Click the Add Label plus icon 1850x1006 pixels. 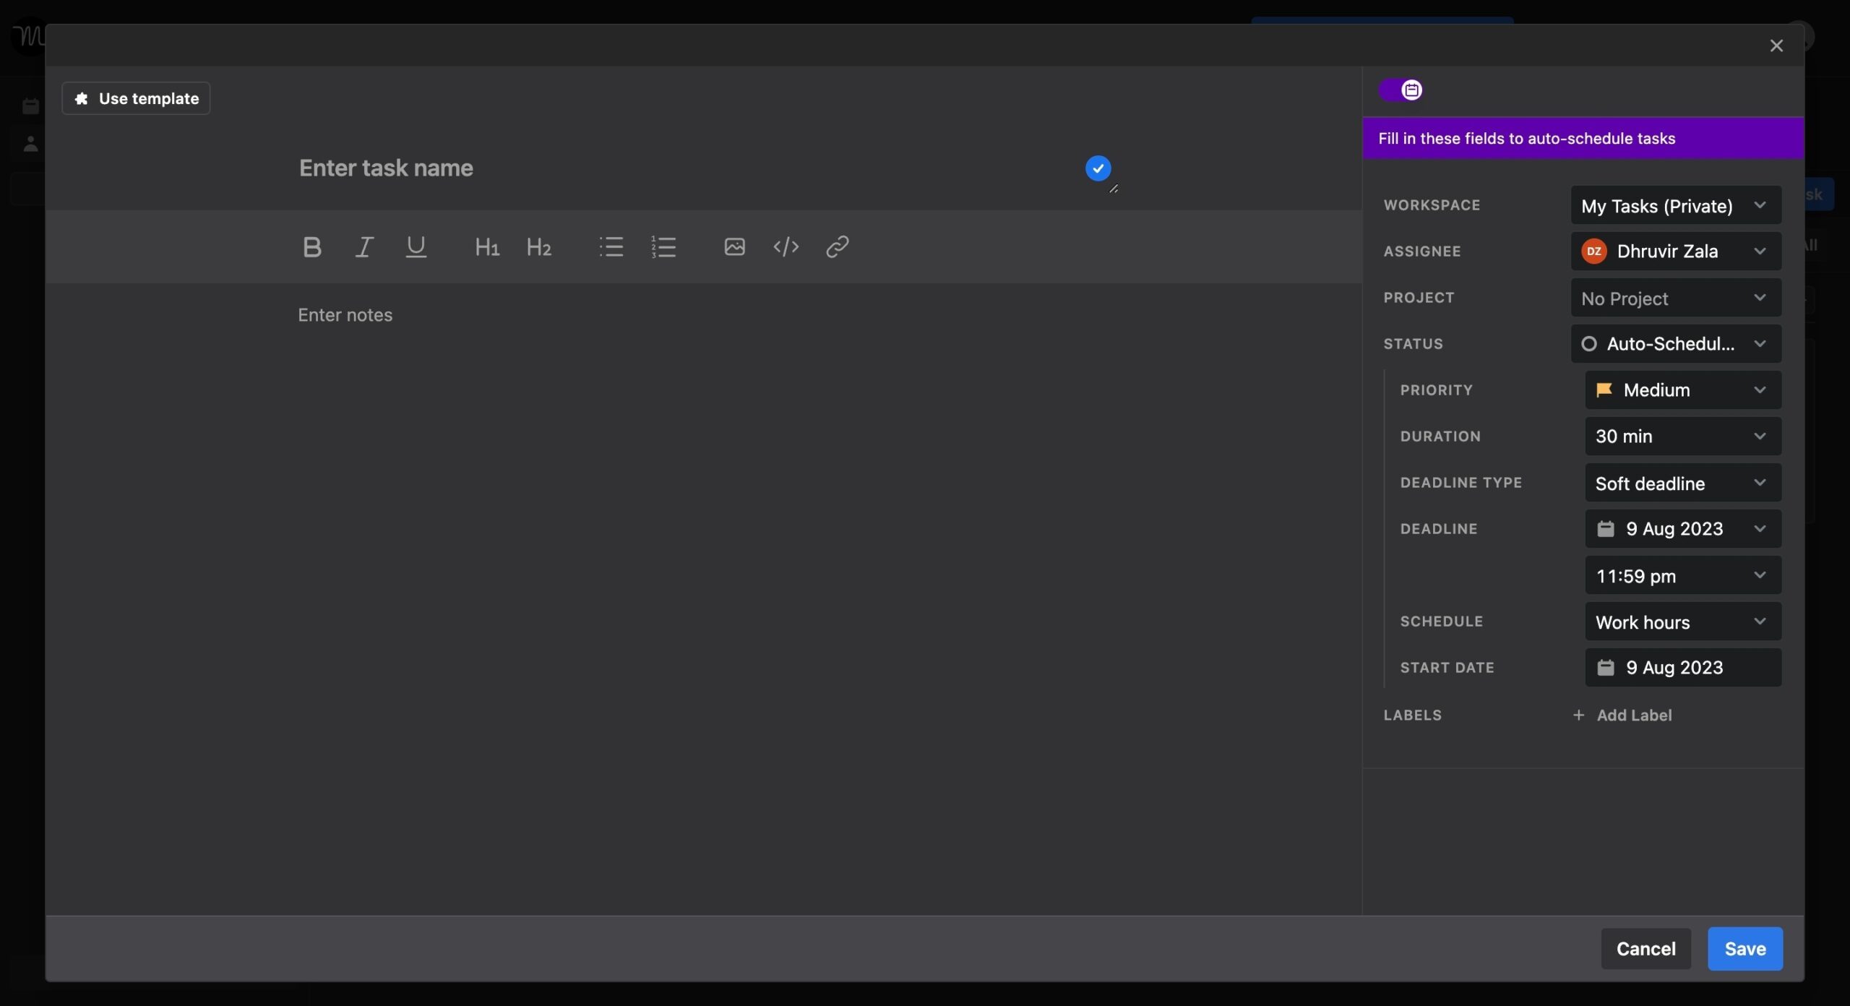point(1579,715)
